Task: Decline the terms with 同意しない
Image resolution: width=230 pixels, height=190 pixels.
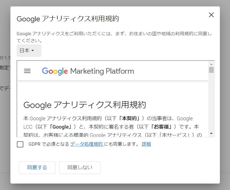Action: click(x=79, y=168)
